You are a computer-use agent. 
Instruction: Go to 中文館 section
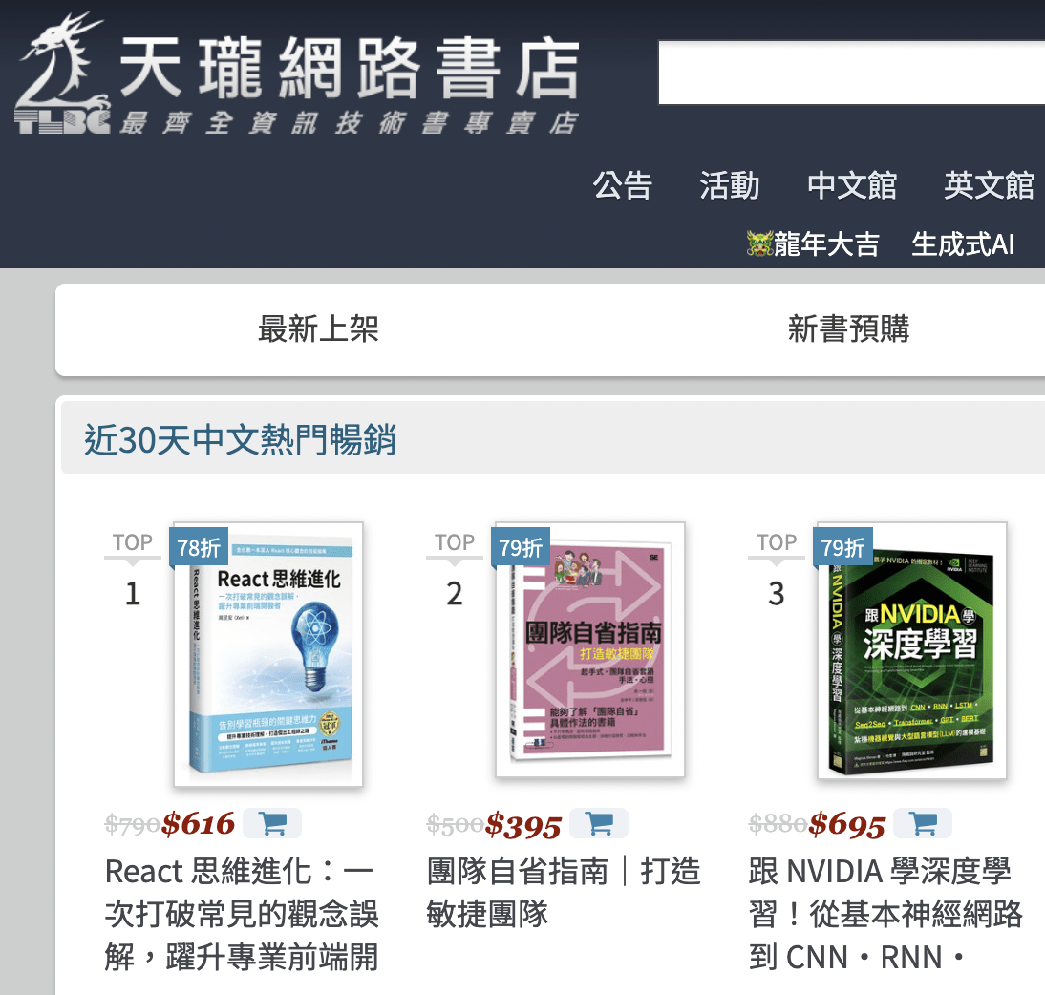point(852,185)
